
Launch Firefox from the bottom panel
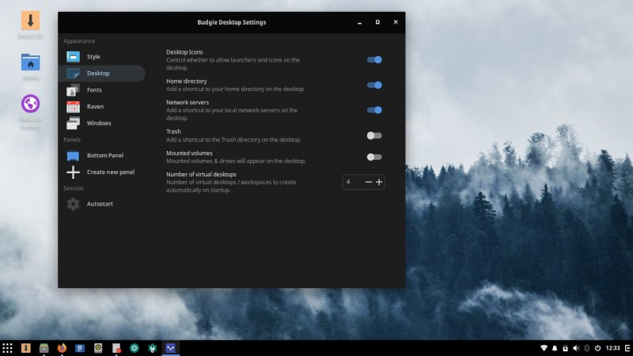point(62,348)
